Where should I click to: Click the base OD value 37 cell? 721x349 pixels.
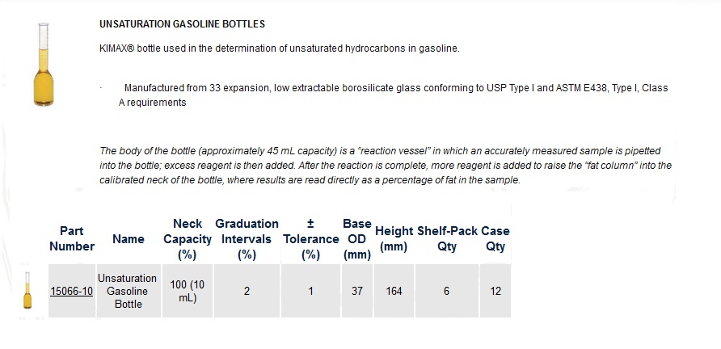pyautogui.click(x=356, y=291)
